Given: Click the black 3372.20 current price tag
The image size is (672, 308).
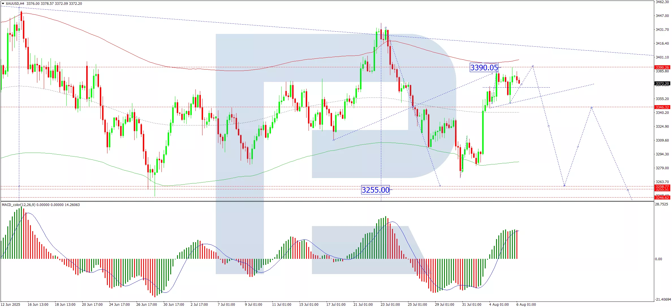Looking at the screenshot, I should [x=662, y=83].
